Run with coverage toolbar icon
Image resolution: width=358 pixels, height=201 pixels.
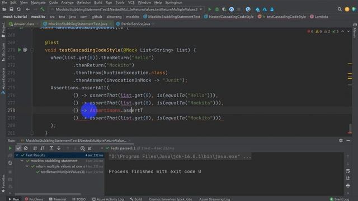coord(224,9)
